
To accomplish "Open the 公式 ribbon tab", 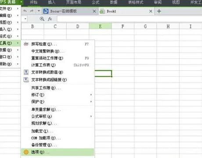I will [x=96, y=2].
